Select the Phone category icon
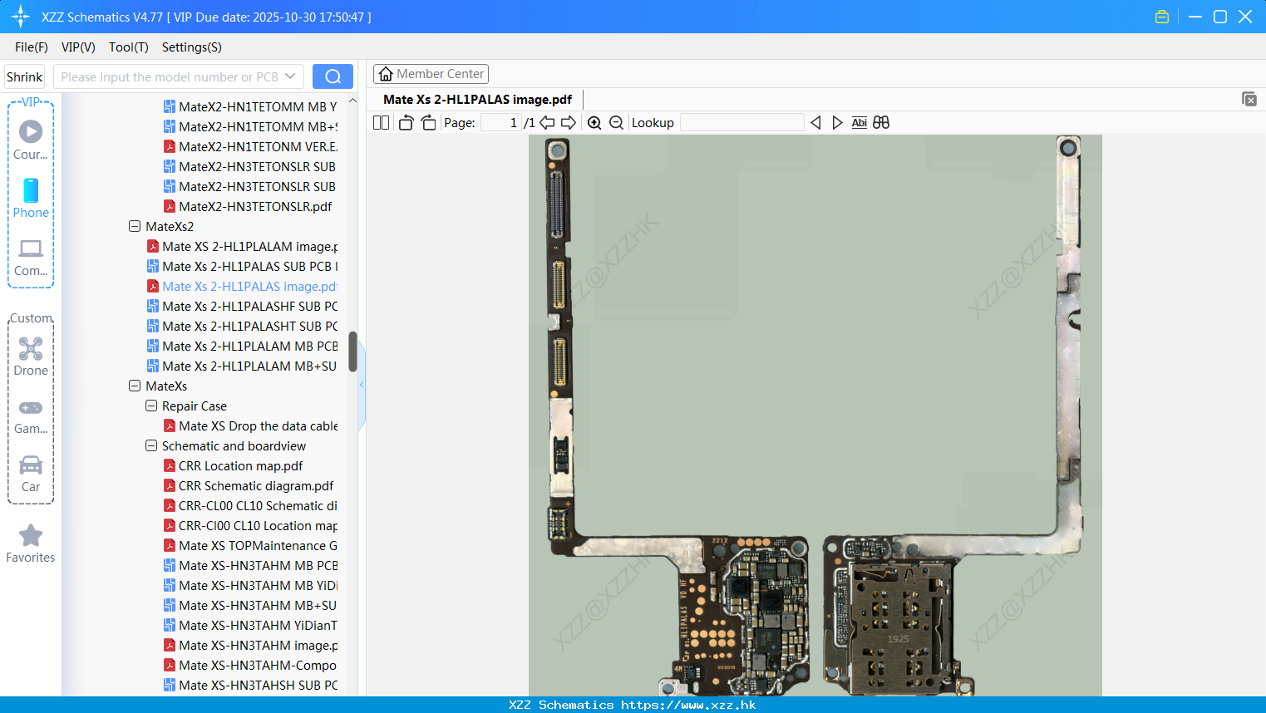The width and height of the screenshot is (1266, 713). (31, 190)
